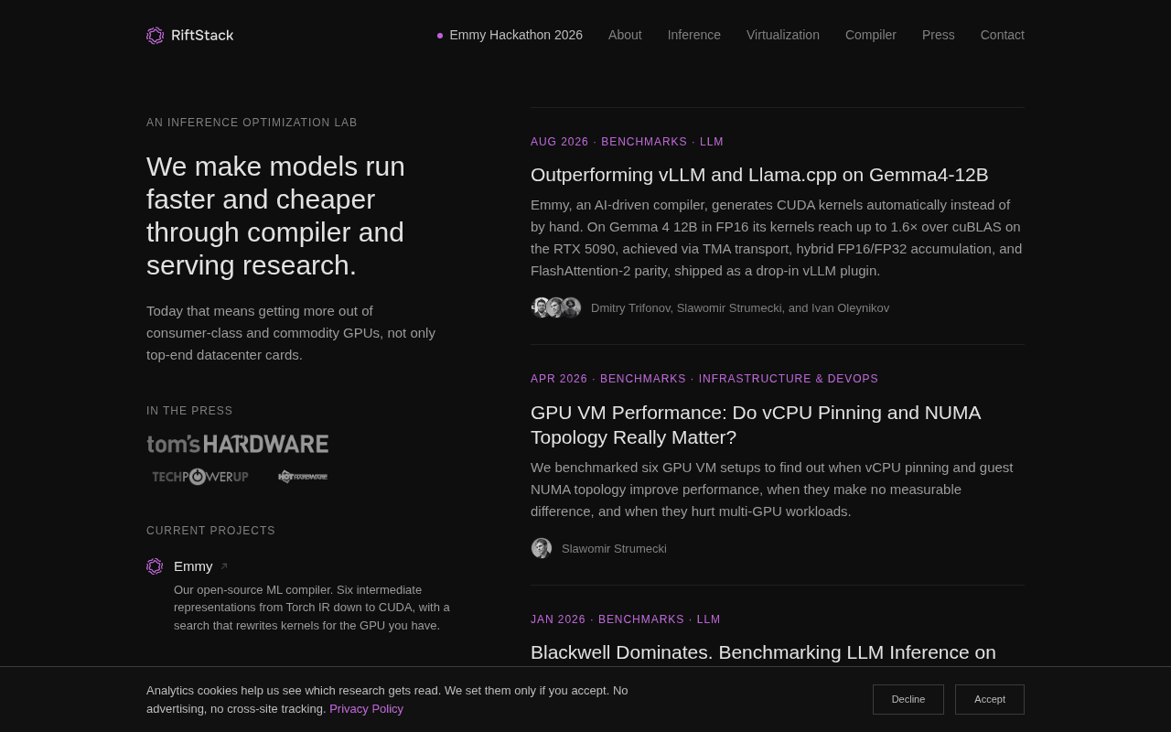Accept analytics cookies
This screenshot has height=732, width=1171.
click(990, 699)
